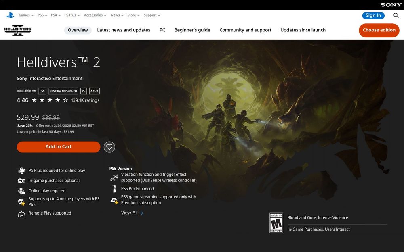Click Add to Cart button
This screenshot has height=252, width=404.
(59, 147)
